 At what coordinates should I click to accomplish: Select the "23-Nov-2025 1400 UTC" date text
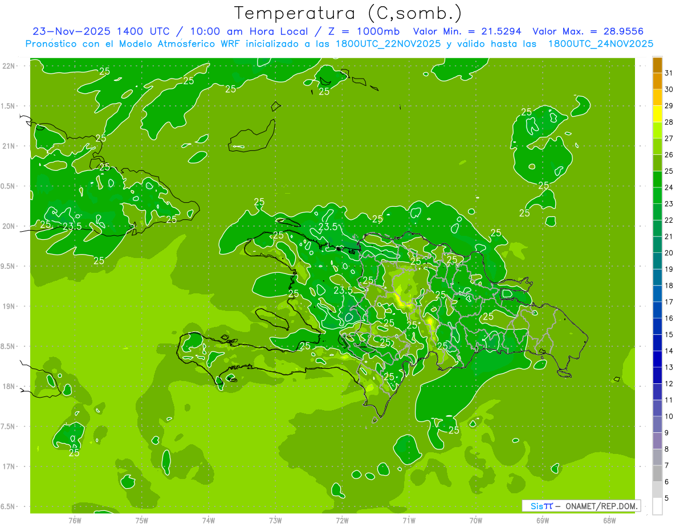(100, 31)
